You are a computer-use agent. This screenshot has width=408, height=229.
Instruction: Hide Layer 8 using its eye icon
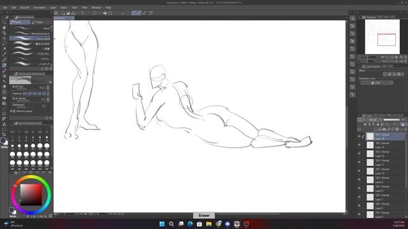click(360, 188)
